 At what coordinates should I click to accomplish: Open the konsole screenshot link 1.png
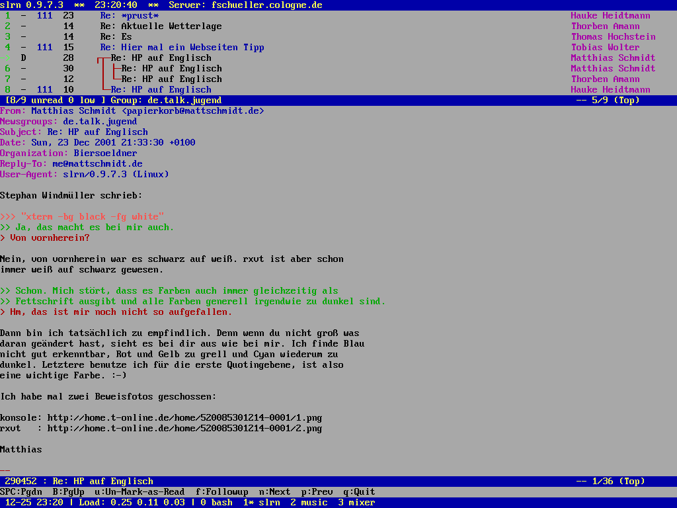click(x=184, y=417)
